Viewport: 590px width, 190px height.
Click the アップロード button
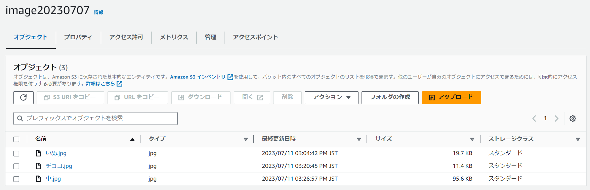click(451, 98)
